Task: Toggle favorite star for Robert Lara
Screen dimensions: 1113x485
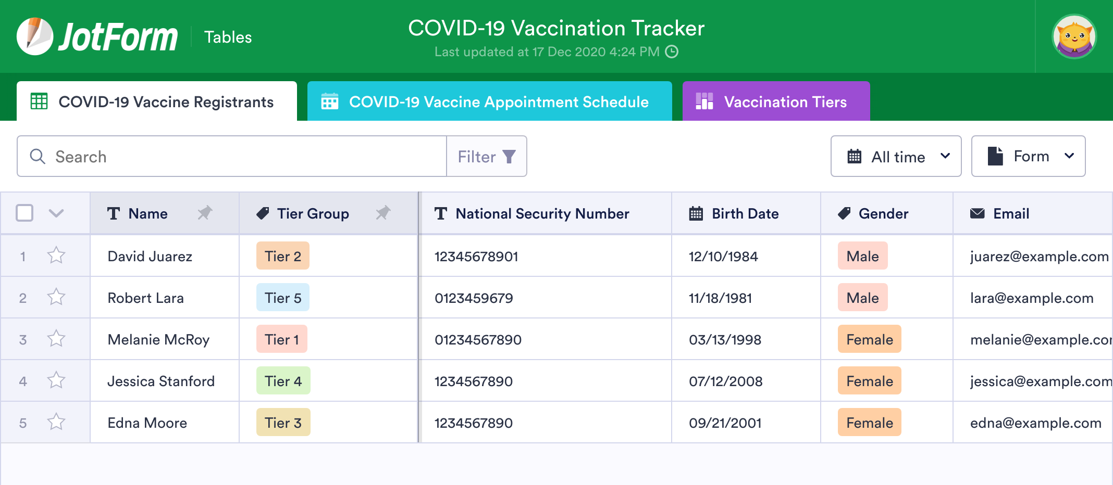Action: click(56, 297)
